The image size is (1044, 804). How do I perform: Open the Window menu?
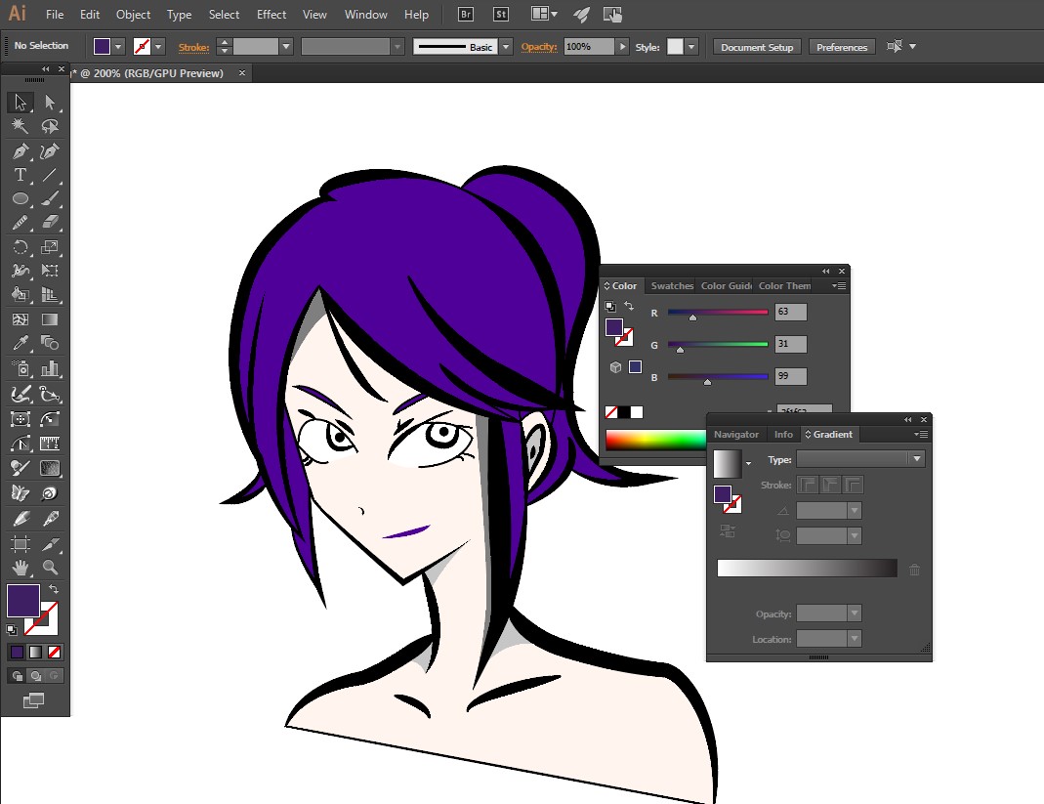tap(365, 14)
